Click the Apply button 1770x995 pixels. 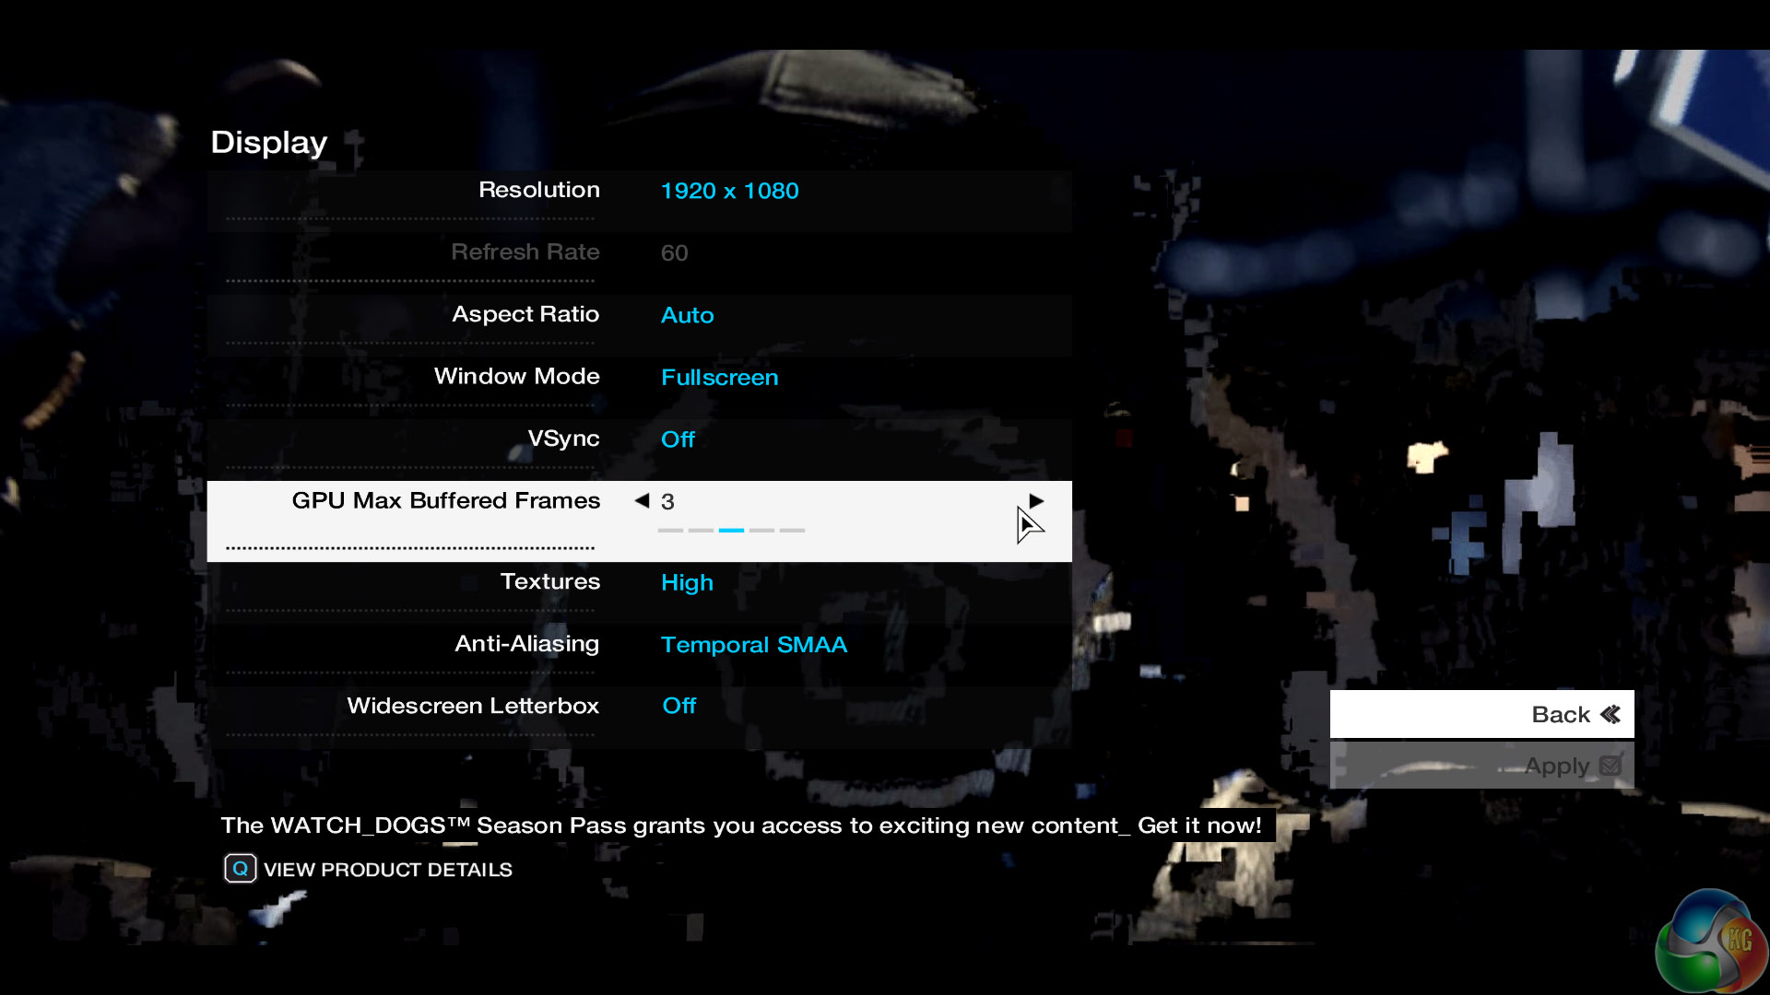[1481, 766]
